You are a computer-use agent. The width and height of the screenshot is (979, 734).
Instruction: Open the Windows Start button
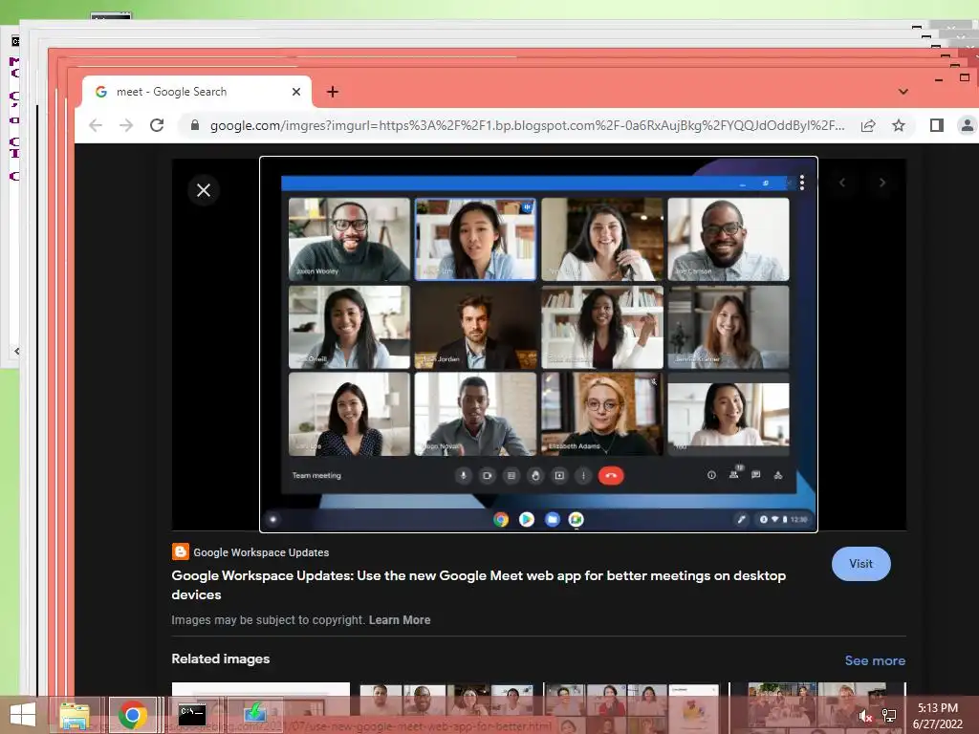coord(23,715)
